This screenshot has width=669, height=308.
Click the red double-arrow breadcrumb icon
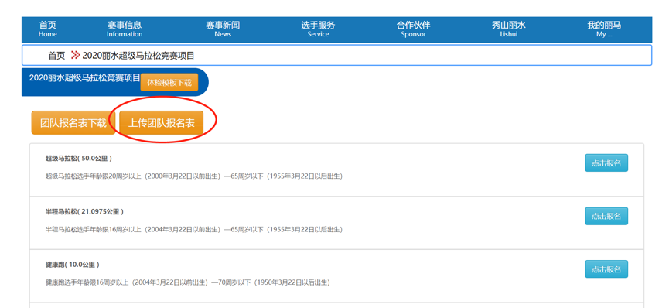(x=75, y=55)
